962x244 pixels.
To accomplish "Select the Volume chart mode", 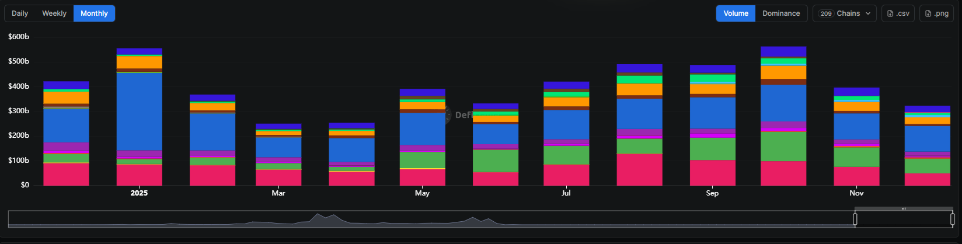I will 736,13.
